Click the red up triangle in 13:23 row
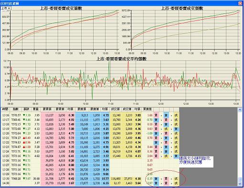Viewport: 244px width, 188px height. (x=24, y=147)
